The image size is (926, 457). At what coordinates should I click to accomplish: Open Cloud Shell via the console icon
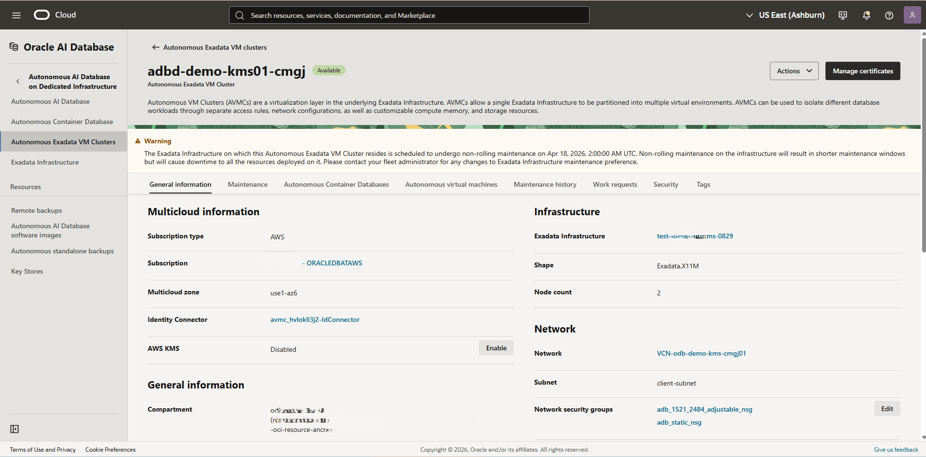click(x=842, y=15)
